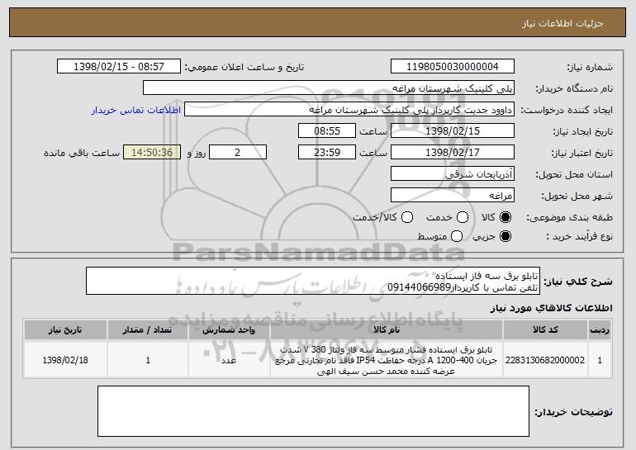Select the خدمت radio option
Viewport: 636px width, 450px height.
point(462,216)
